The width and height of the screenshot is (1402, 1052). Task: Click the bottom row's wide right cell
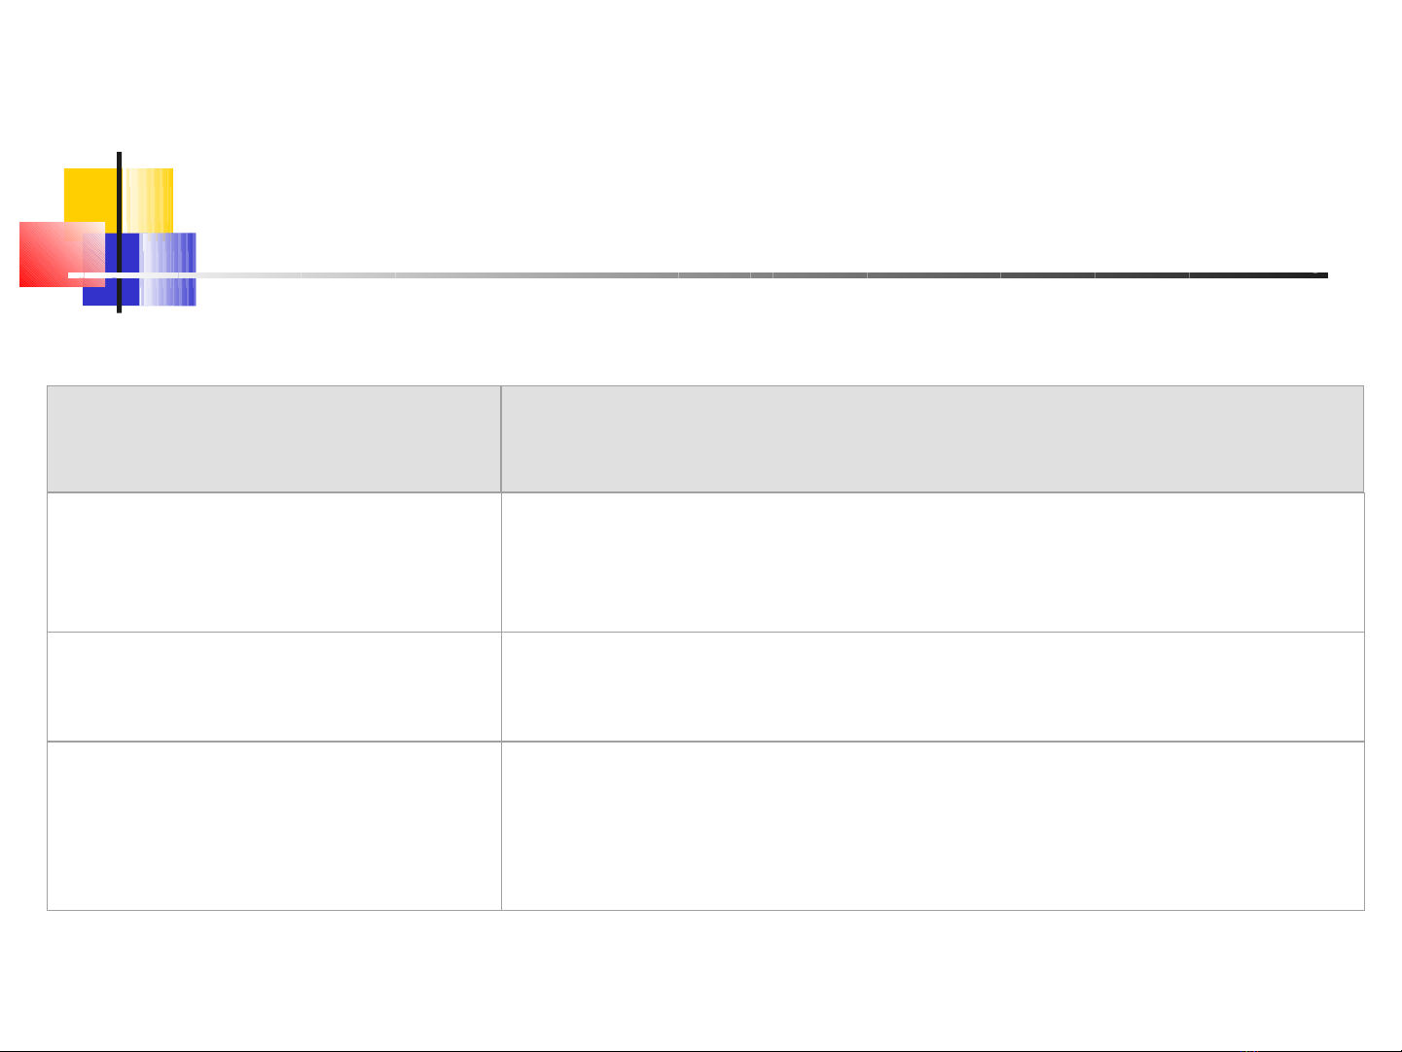pos(932,826)
